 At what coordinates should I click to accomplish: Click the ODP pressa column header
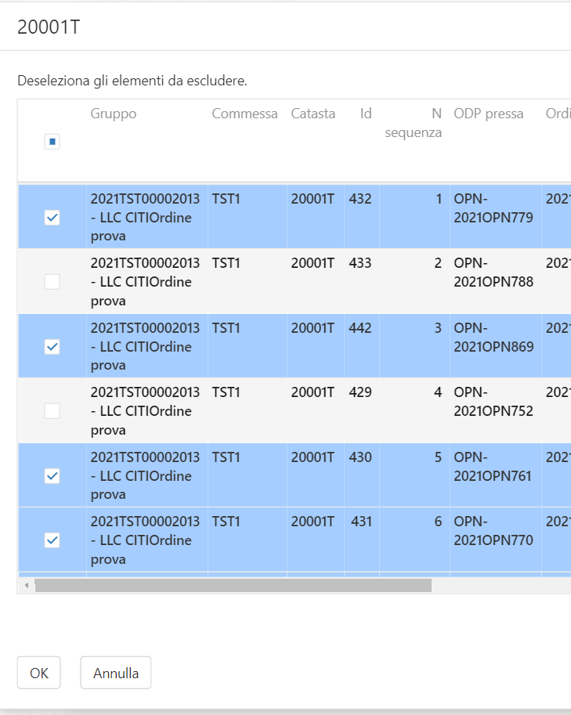[488, 114]
